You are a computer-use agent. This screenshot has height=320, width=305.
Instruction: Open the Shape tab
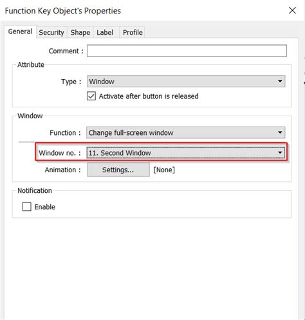click(80, 32)
